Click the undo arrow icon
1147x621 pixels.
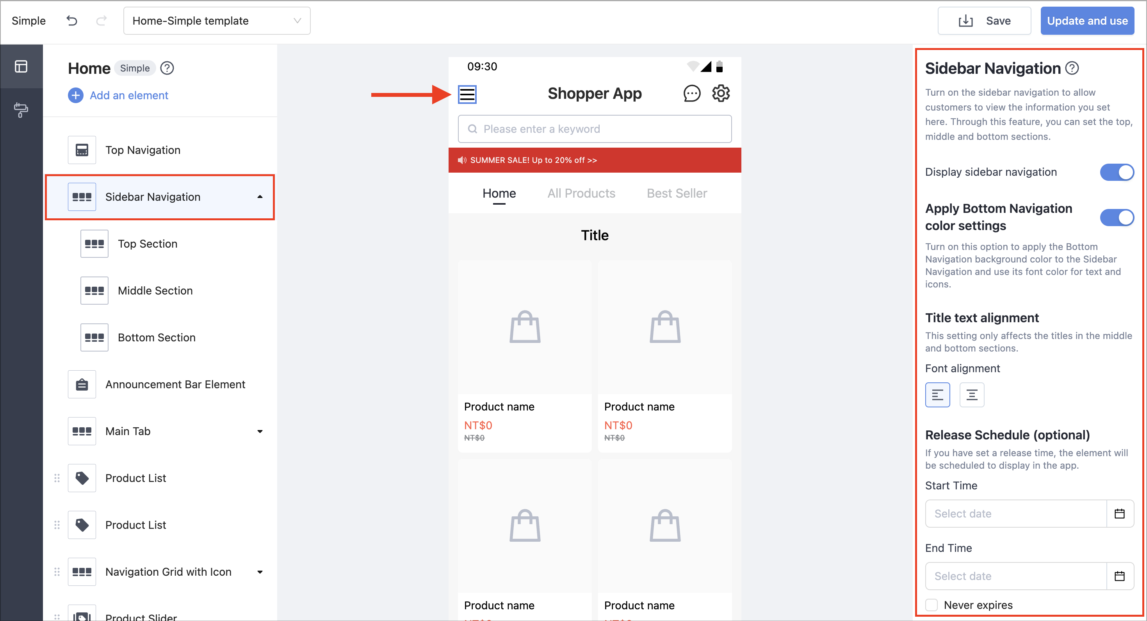pos(72,20)
